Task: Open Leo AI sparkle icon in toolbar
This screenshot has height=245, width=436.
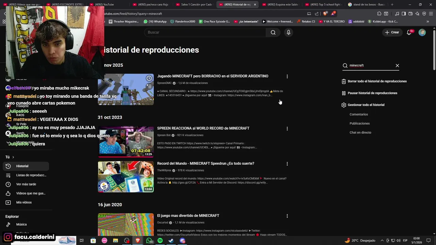Action: point(417,14)
